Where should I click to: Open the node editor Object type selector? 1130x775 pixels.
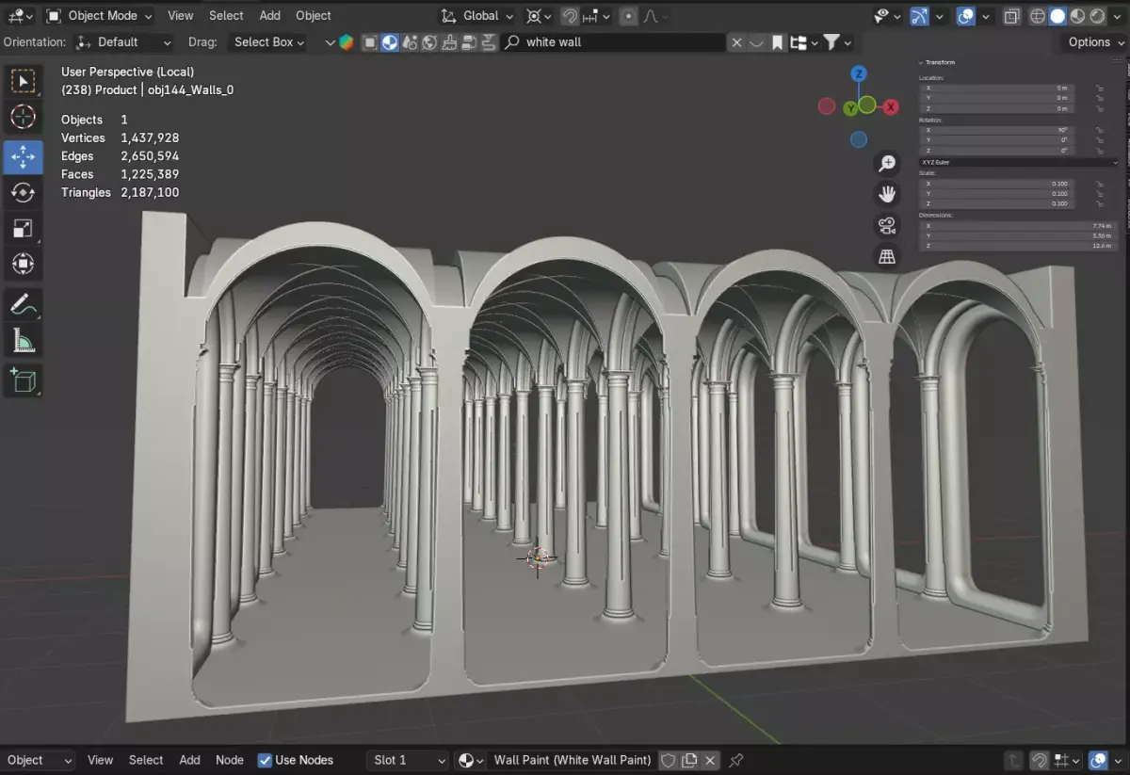(x=40, y=760)
